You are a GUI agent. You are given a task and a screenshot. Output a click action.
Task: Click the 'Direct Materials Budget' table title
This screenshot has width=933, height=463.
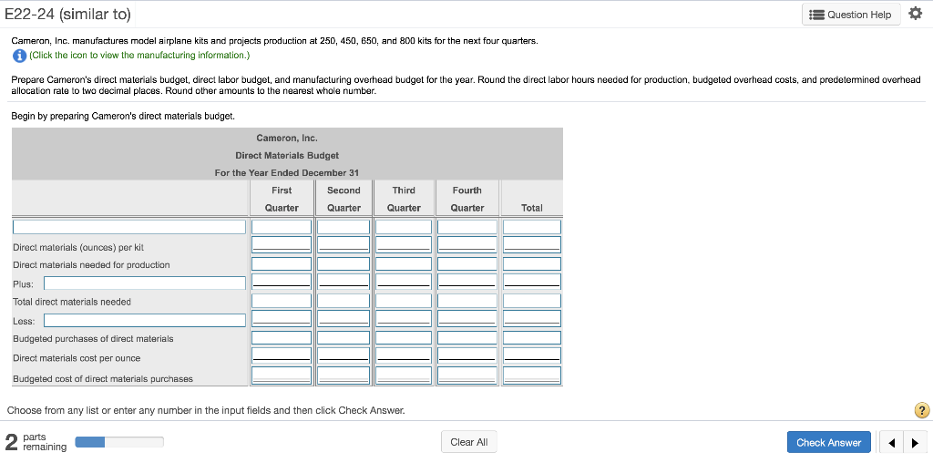(x=287, y=155)
